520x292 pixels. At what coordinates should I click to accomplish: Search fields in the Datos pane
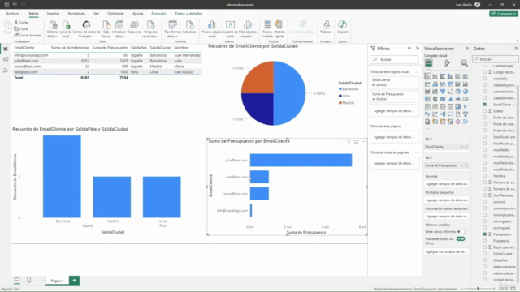(x=496, y=59)
